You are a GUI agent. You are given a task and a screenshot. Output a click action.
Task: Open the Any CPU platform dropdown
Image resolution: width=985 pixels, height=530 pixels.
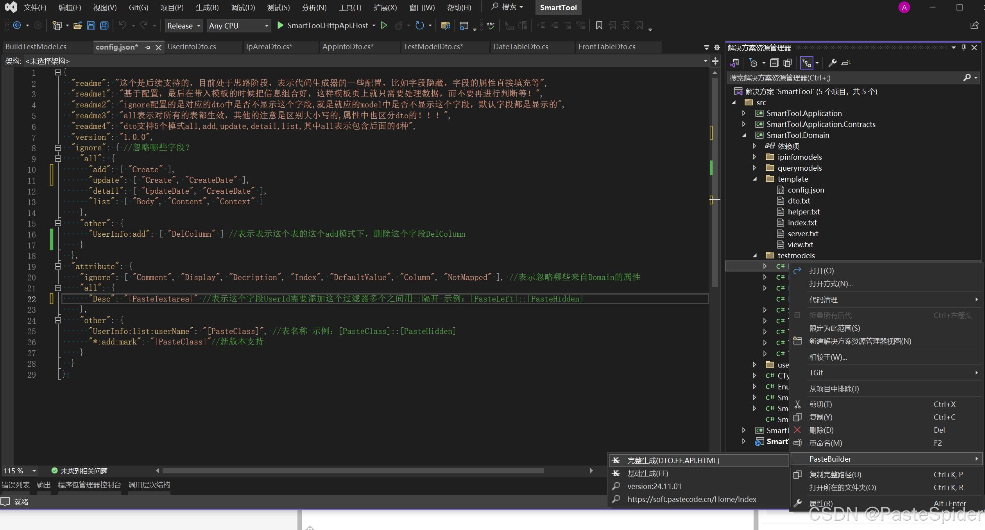click(x=238, y=26)
